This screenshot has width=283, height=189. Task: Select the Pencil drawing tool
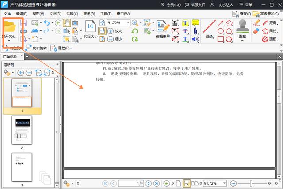click(x=256, y=23)
